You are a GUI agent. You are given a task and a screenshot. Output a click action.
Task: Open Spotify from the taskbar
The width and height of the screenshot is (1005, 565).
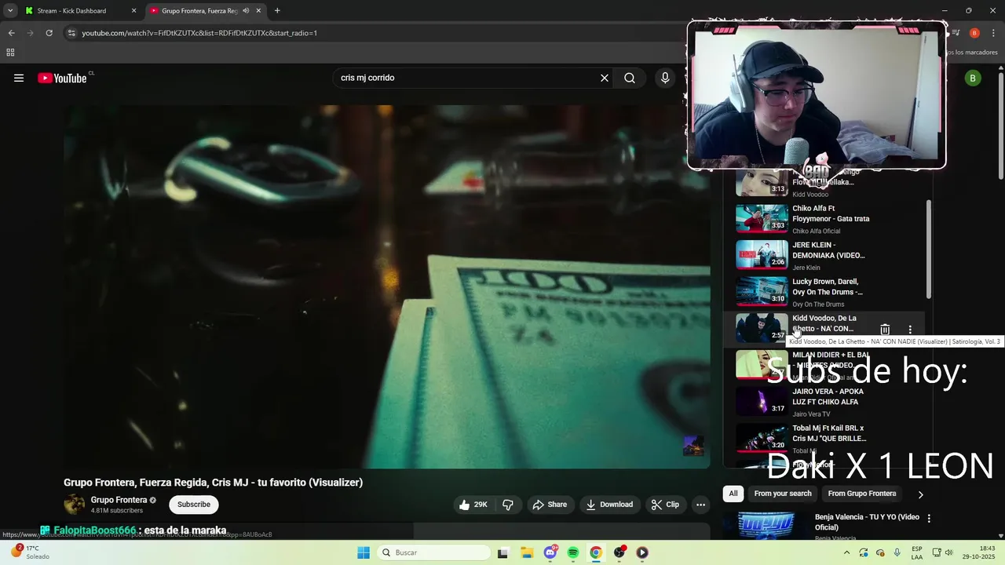pos(573,552)
